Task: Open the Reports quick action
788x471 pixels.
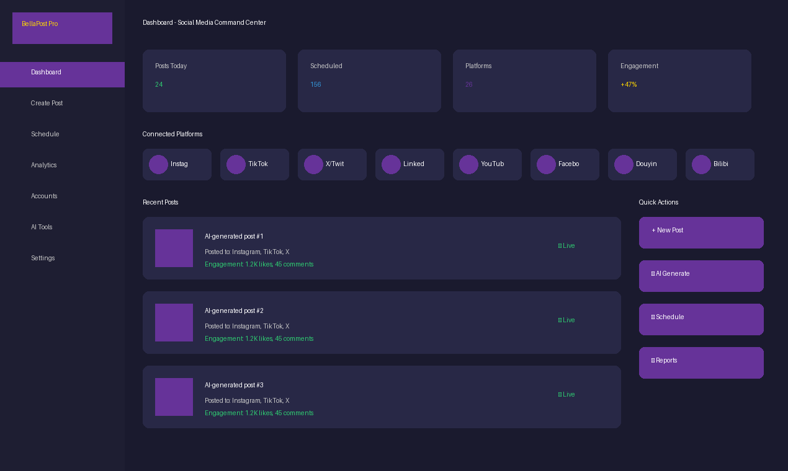Action: coord(701,363)
